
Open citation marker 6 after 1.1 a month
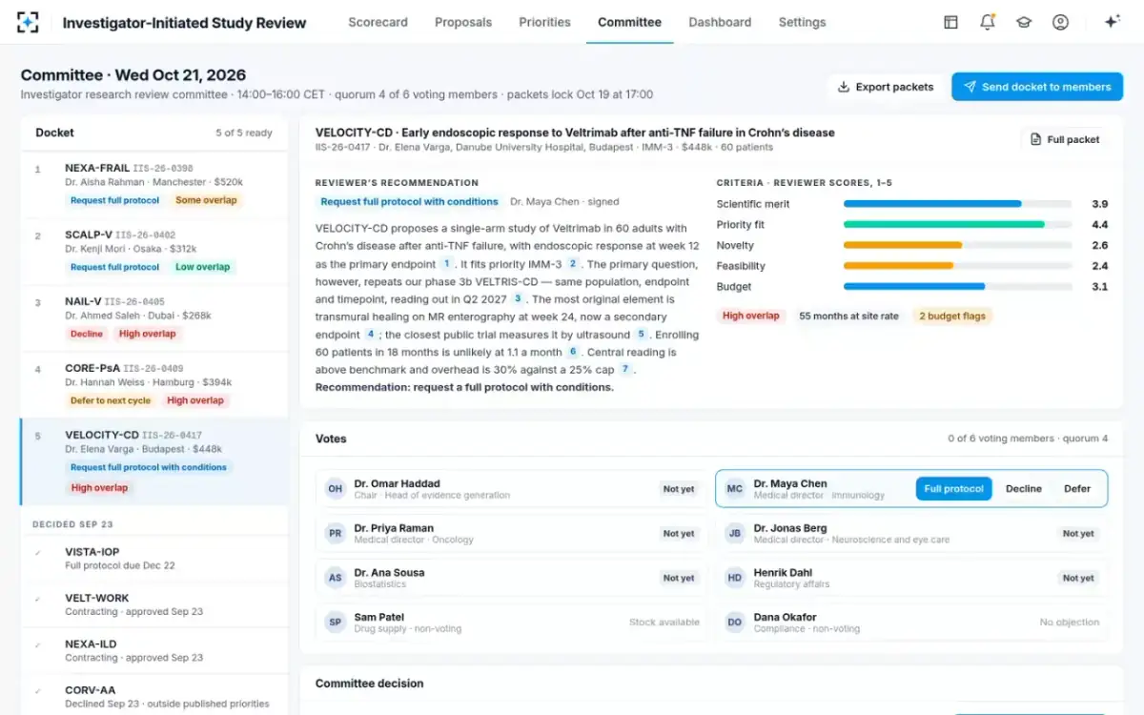click(x=573, y=353)
